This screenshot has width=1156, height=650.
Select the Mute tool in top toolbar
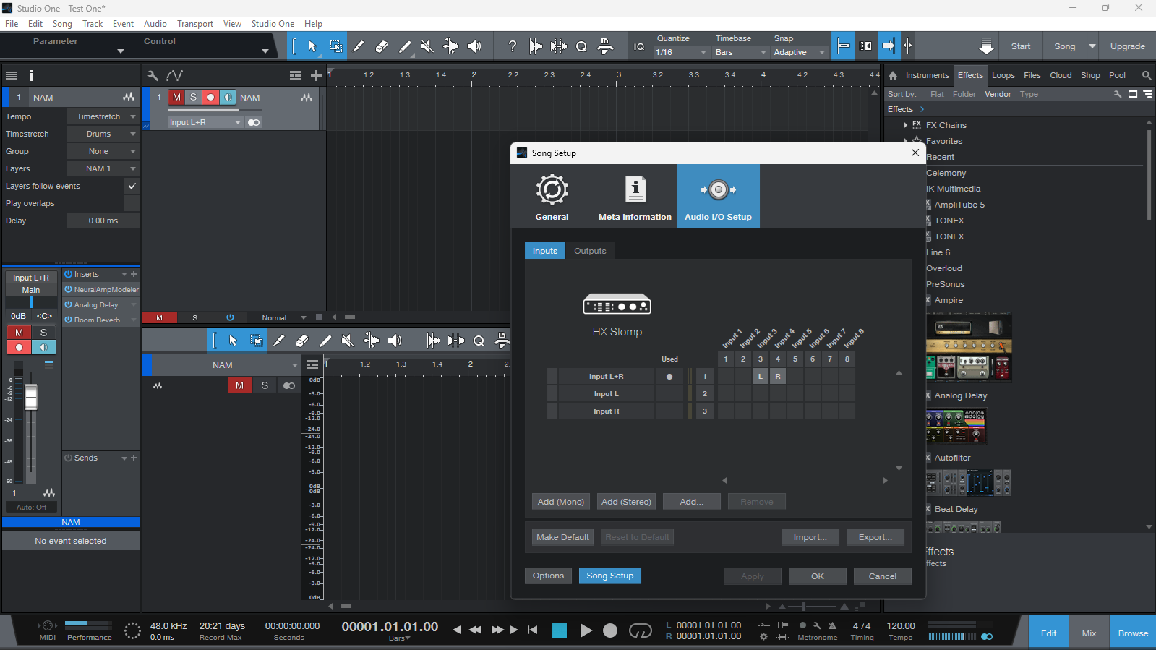427,46
